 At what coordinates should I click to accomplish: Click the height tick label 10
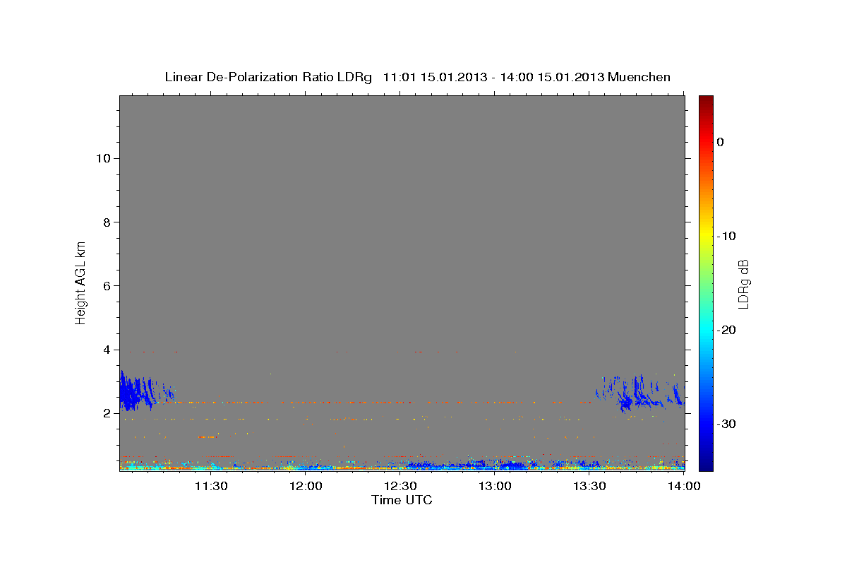[103, 158]
